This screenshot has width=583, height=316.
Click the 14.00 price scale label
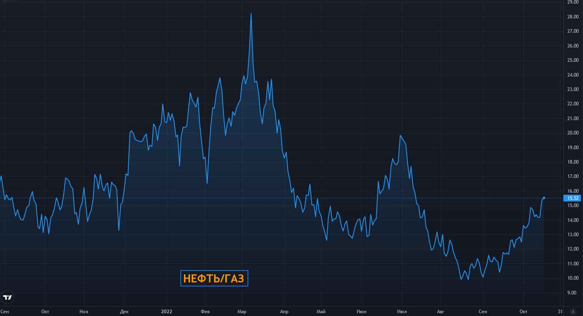click(x=573, y=220)
